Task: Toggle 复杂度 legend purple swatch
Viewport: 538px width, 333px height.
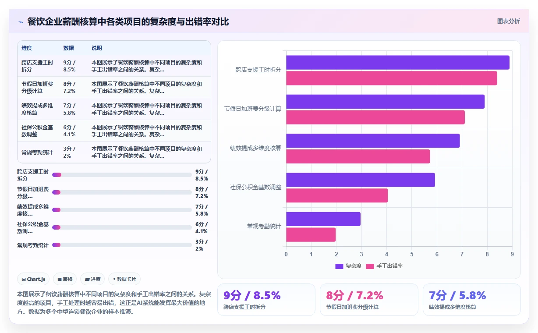Action: pos(339,266)
